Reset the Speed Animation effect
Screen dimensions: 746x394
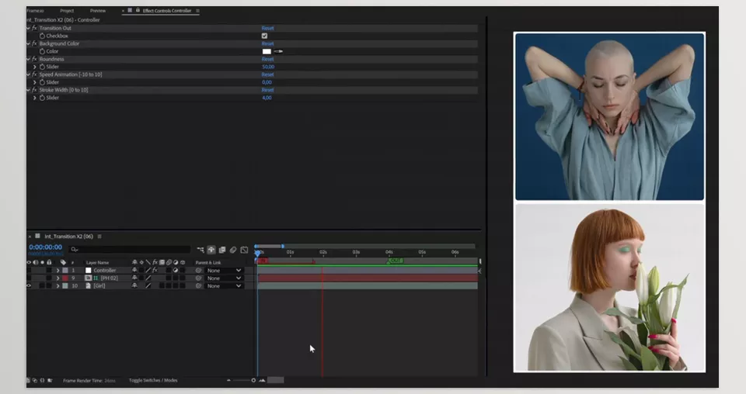267,74
